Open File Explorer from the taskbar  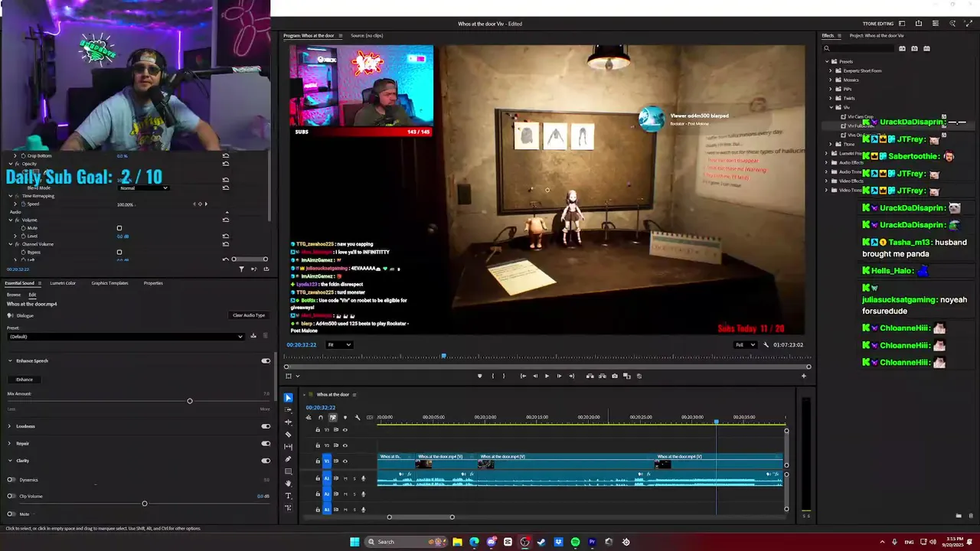(x=457, y=542)
